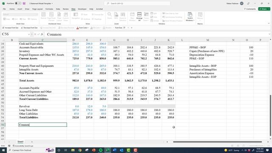Viewport: 272px width, 153px height.
Task: Open Chrome from the taskbar
Action: pos(80,150)
